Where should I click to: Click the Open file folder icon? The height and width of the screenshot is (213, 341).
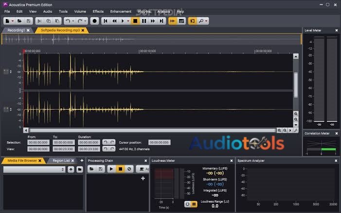coord(19,21)
